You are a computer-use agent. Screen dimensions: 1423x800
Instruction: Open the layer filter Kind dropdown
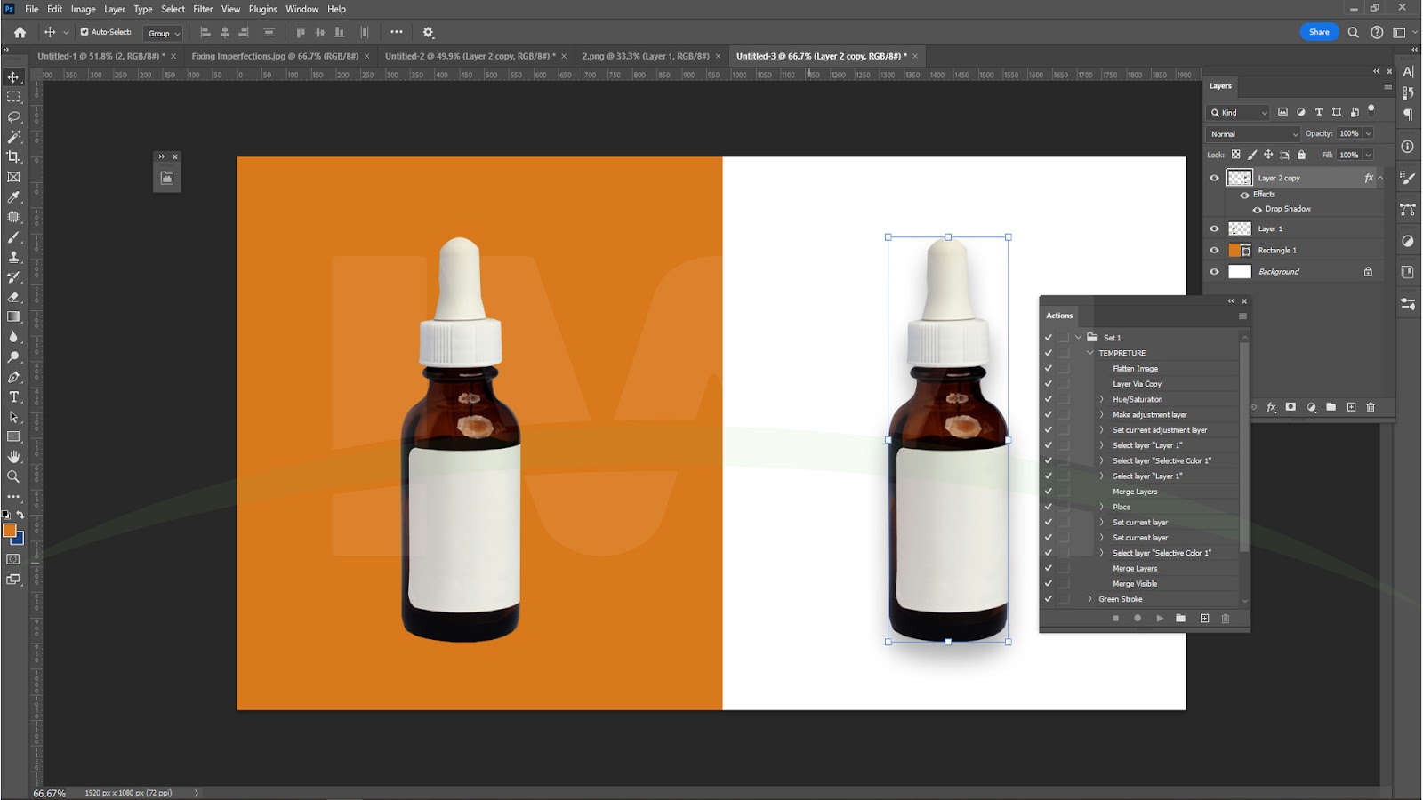point(1237,112)
